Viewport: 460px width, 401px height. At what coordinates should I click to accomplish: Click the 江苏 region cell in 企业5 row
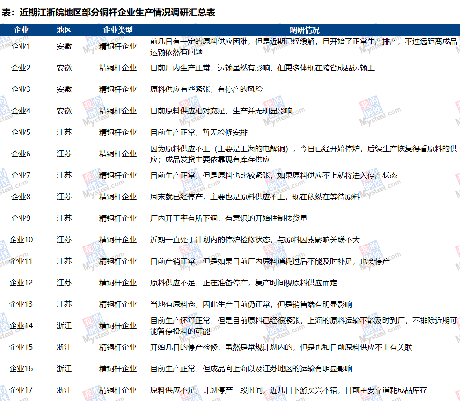pyautogui.click(x=64, y=133)
